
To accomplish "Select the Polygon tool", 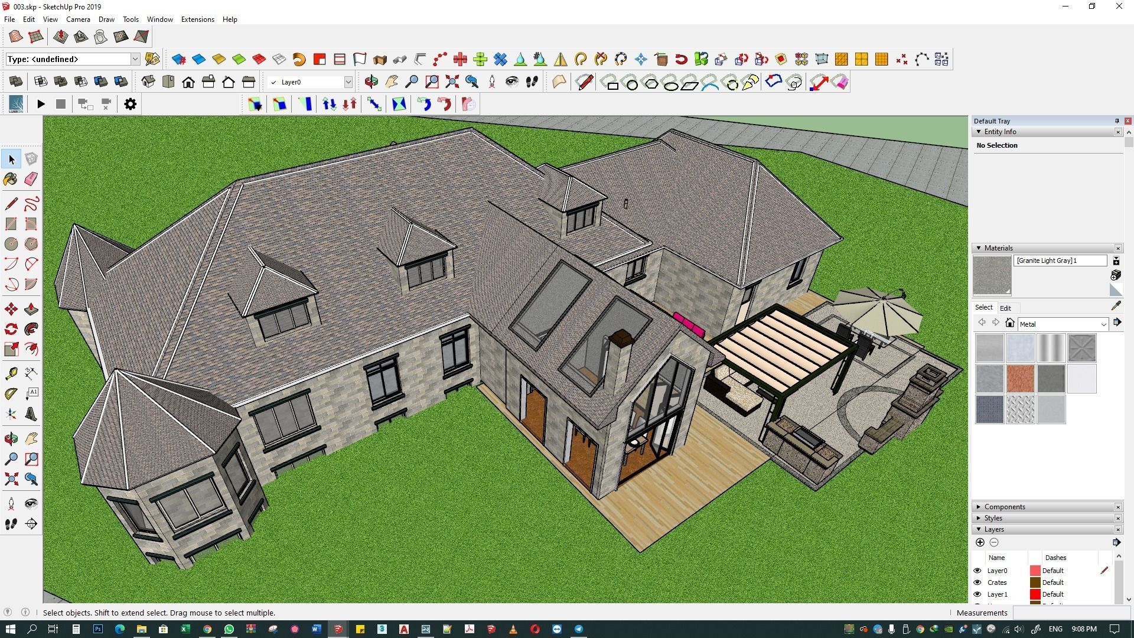I will click(31, 244).
